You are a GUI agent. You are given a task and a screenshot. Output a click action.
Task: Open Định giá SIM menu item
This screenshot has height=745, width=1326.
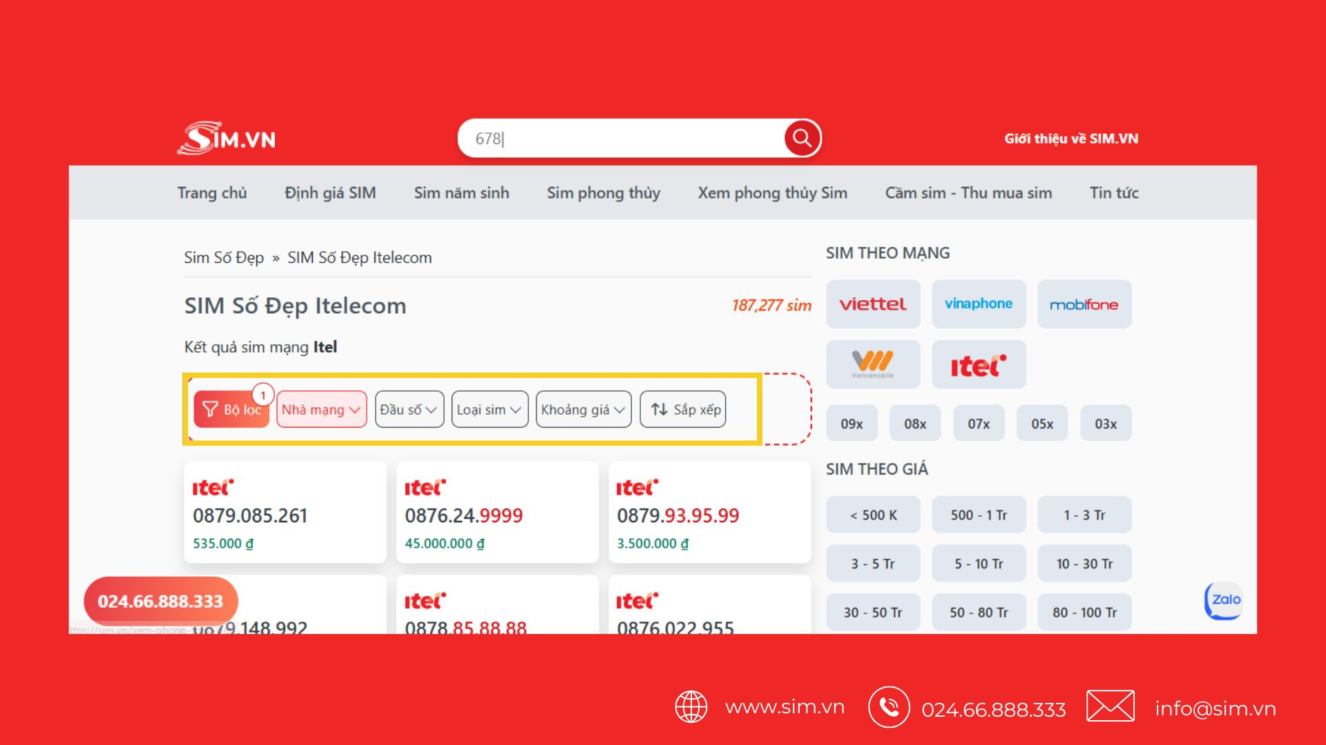click(330, 193)
